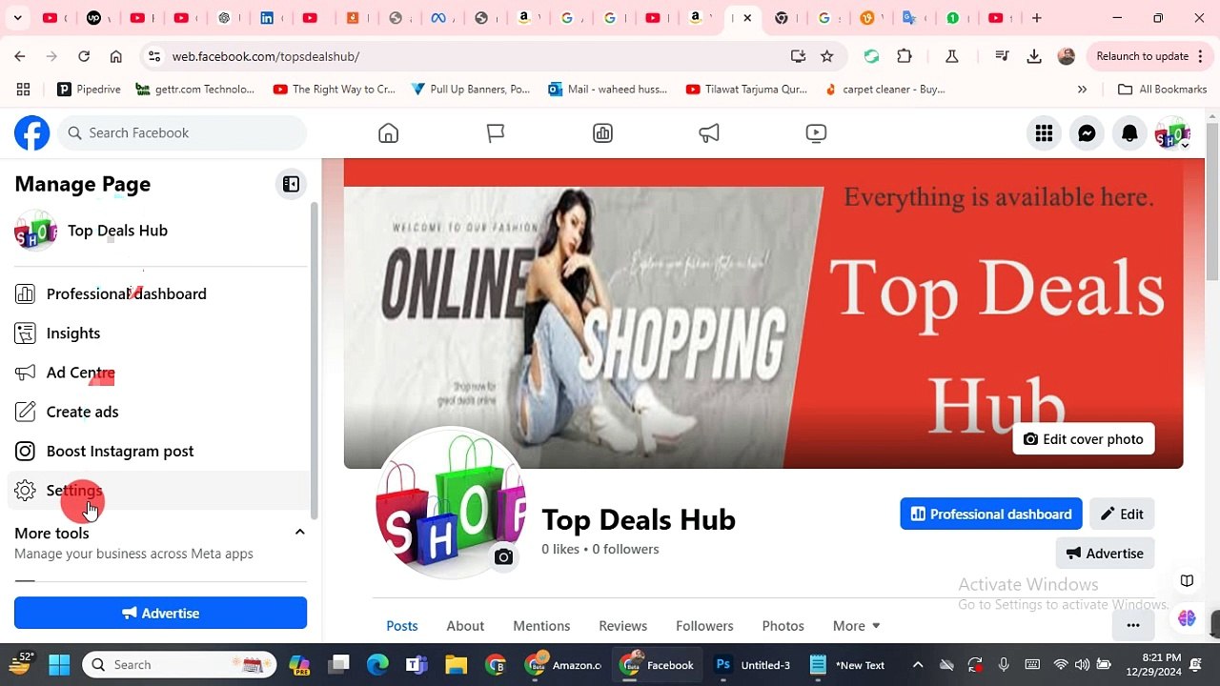
Task: Toggle the microphone icon in the system tray
Action: click(x=1004, y=665)
